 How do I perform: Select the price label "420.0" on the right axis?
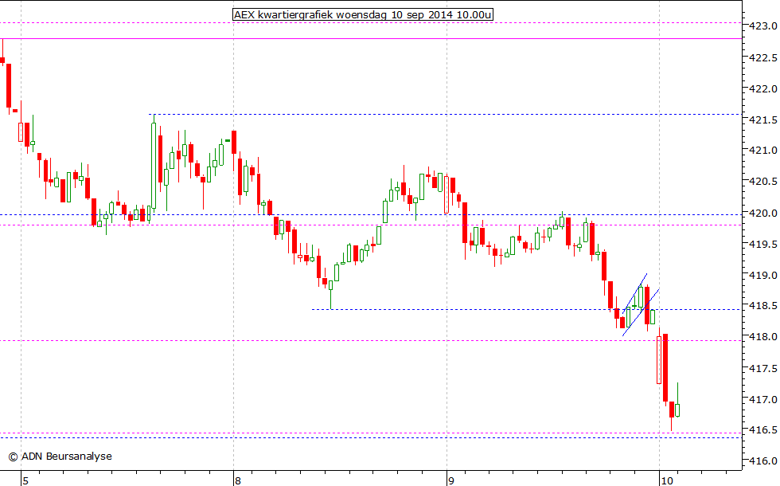click(x=762, y=214)
